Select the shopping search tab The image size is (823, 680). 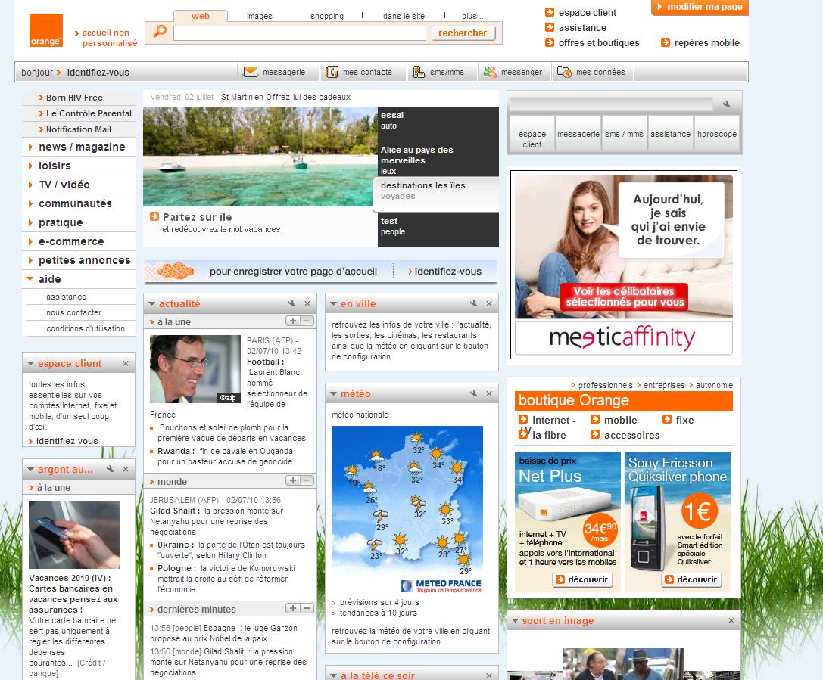tap(326, 15)
